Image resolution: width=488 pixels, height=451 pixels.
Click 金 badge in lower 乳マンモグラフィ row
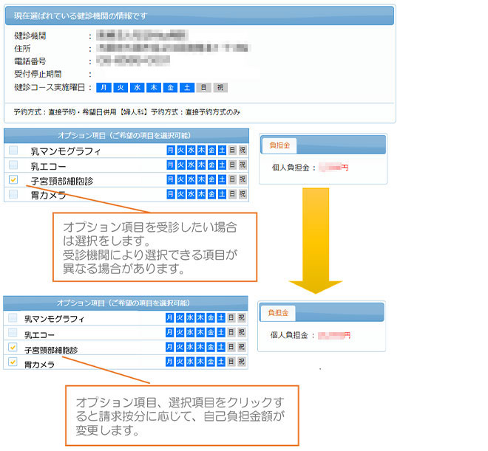211,317
